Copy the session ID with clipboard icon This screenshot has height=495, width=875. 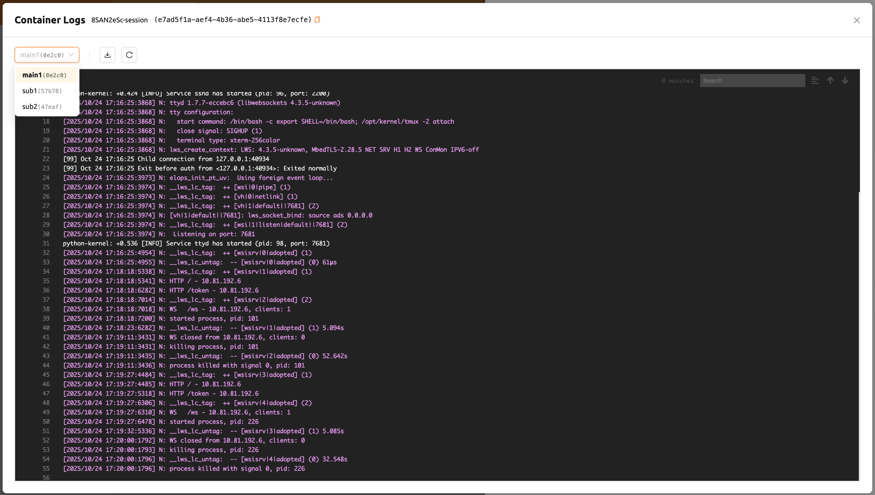[x=317, y=20]
